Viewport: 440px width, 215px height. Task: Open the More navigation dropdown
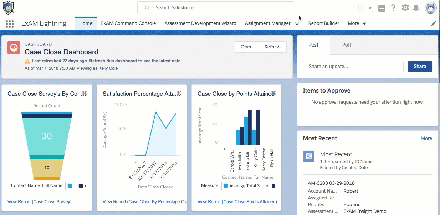[357, 23]
